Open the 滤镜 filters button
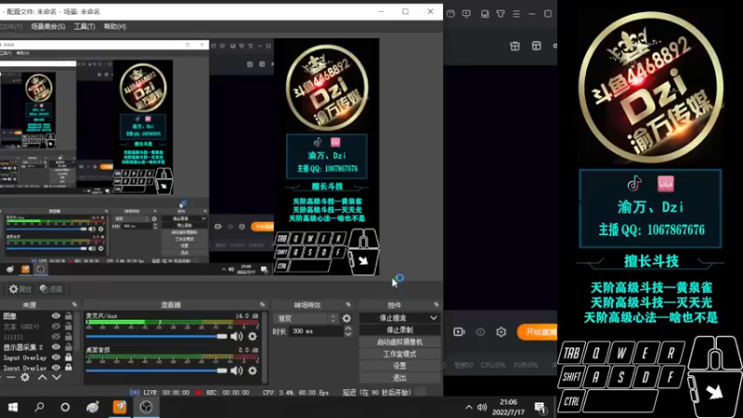The height and width of the screenshot is (418, 743). (x=51, y=289)
